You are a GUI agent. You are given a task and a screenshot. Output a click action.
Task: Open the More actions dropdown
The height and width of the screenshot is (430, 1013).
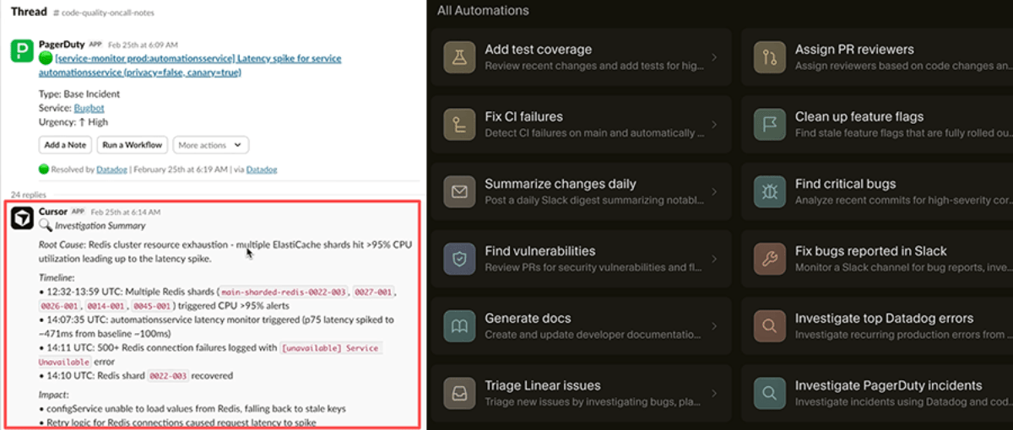210,145
